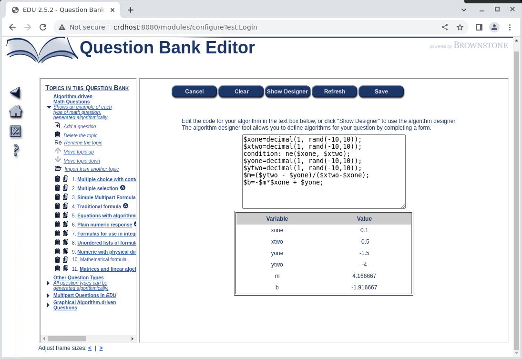
Task: Bookmark this page with the star icon
Action: [x=460, y=27]
